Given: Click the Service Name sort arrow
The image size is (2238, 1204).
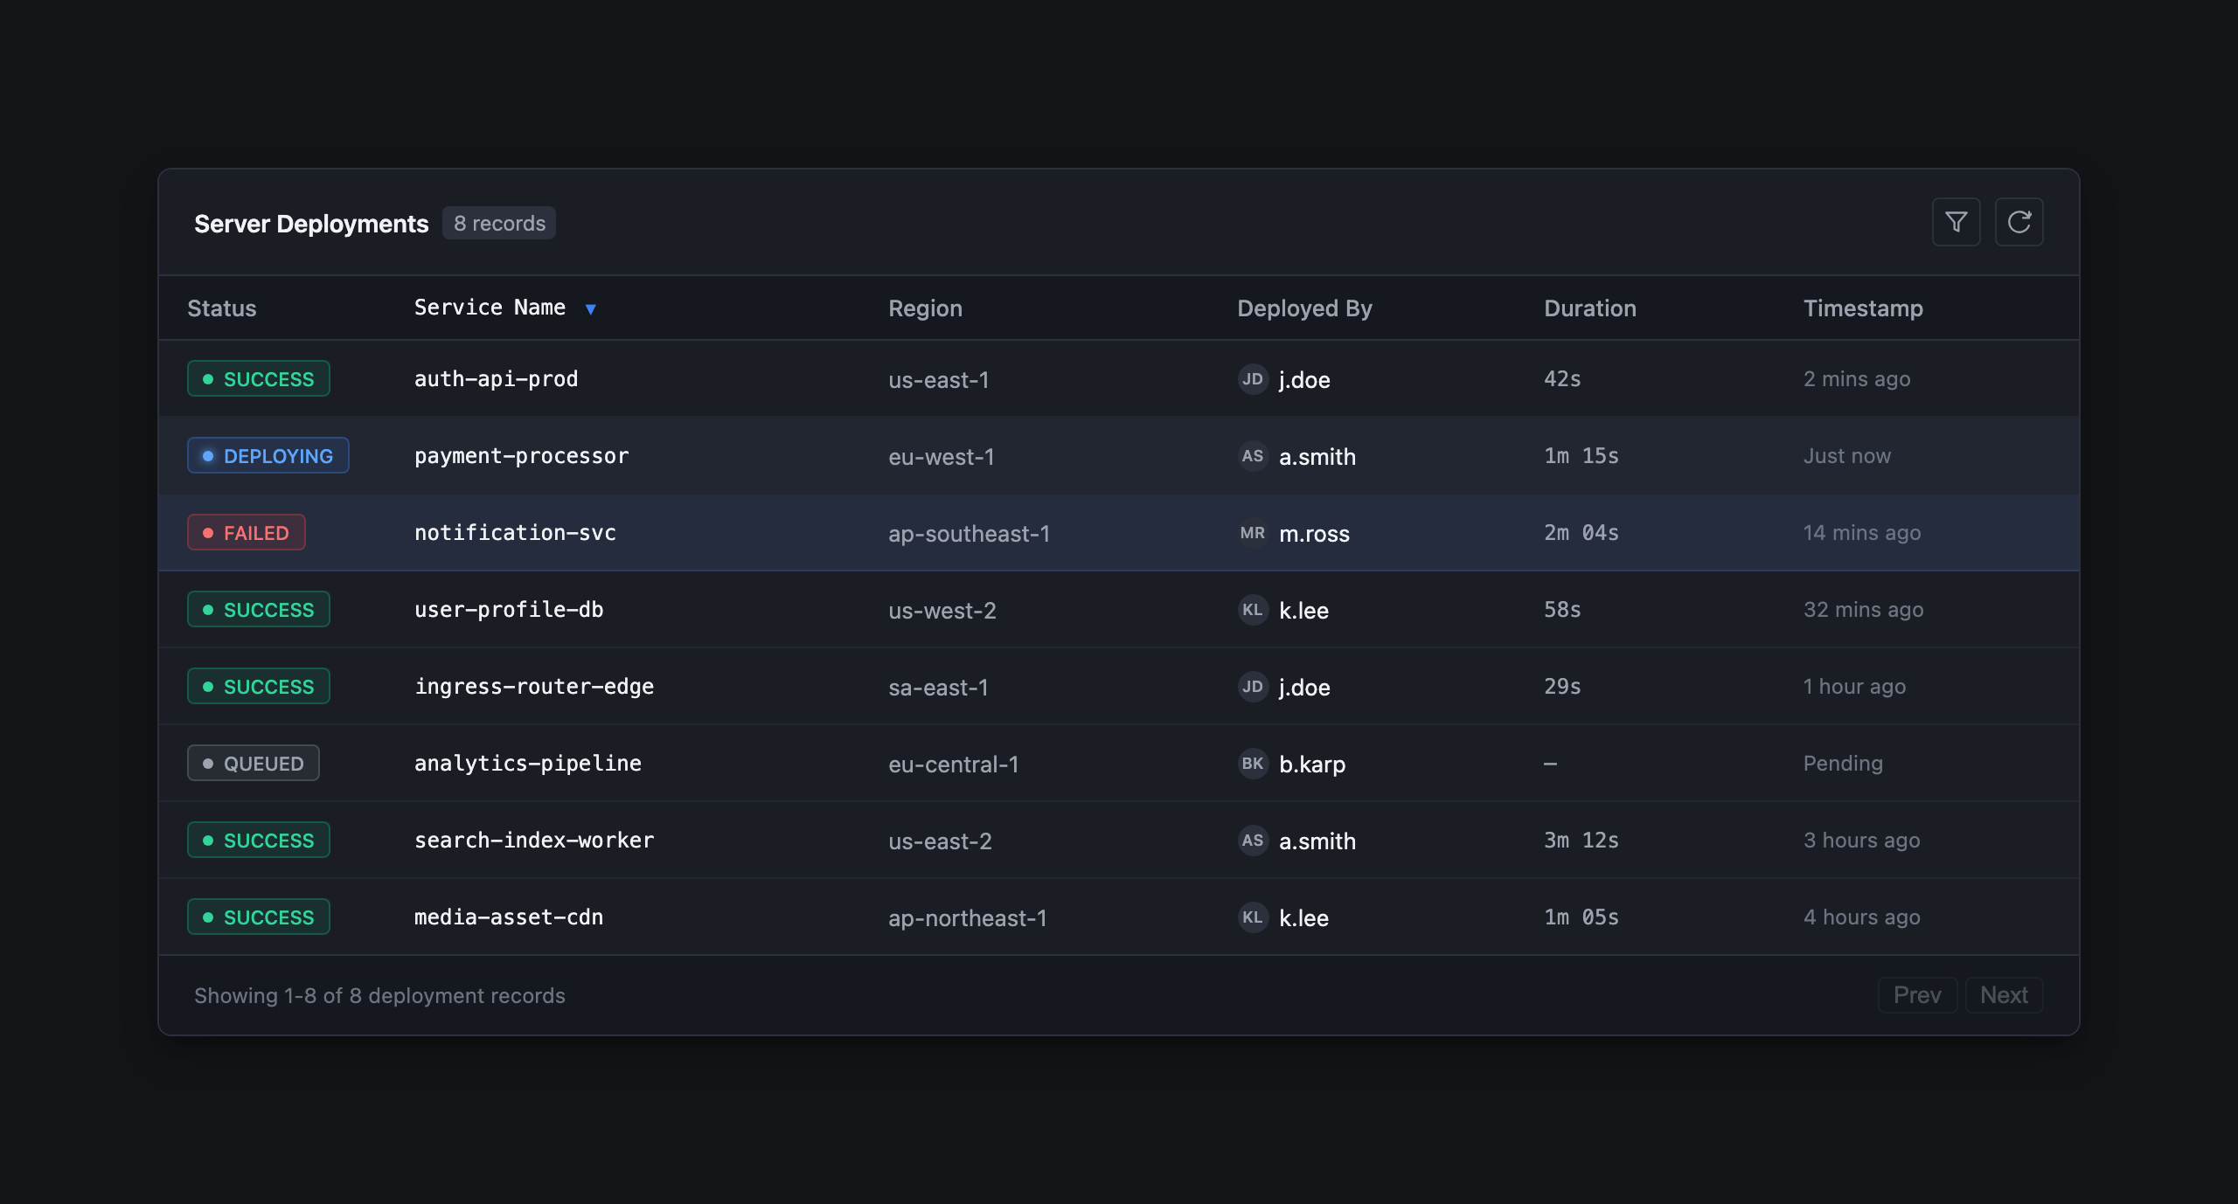Looking at the screenshot, I should point(591,308).
